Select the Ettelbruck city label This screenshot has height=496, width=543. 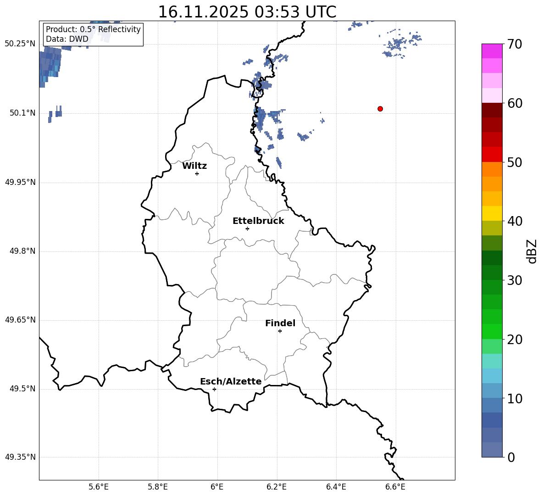[x=258, y=221]
